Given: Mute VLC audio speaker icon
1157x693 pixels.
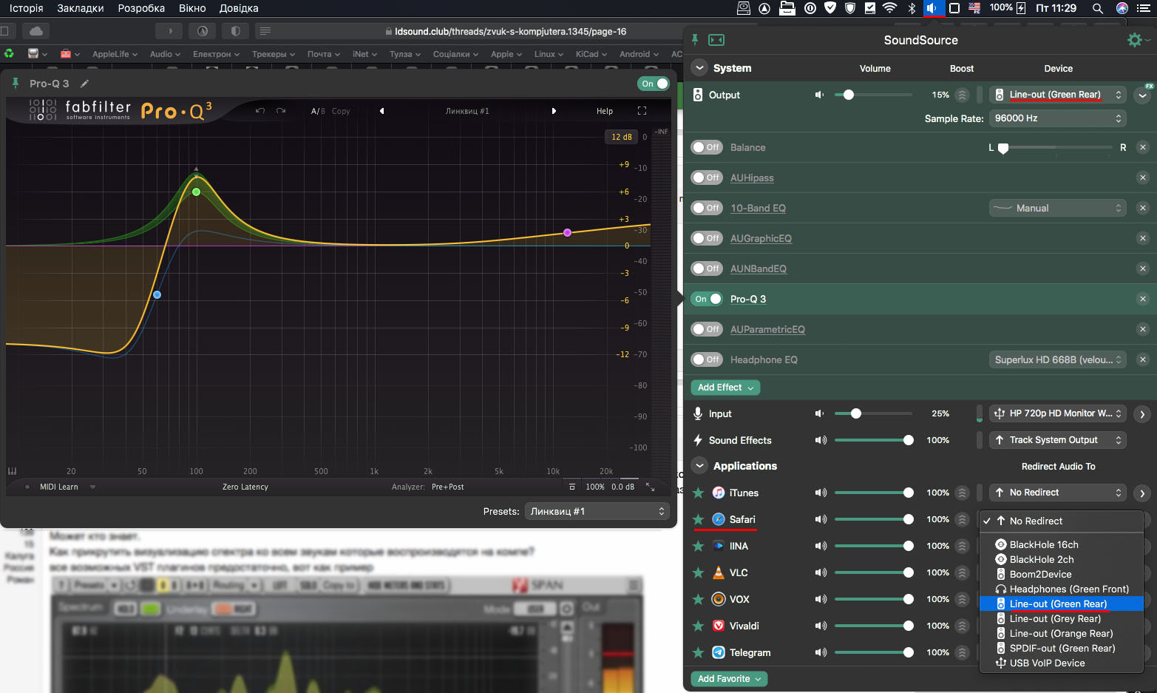Looking at the screenshot, I should 821,572.
